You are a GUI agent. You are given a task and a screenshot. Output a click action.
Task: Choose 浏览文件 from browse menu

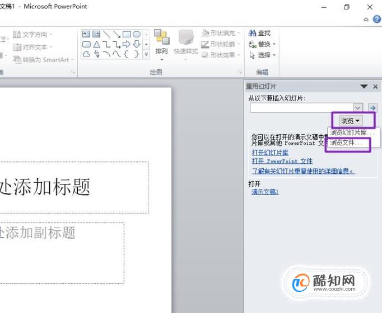(347, 143)
